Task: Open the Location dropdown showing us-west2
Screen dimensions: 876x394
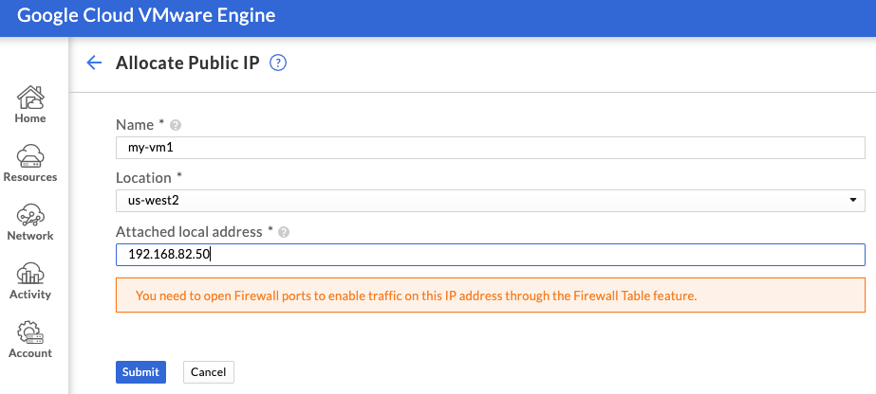Action: pos(491,201)
